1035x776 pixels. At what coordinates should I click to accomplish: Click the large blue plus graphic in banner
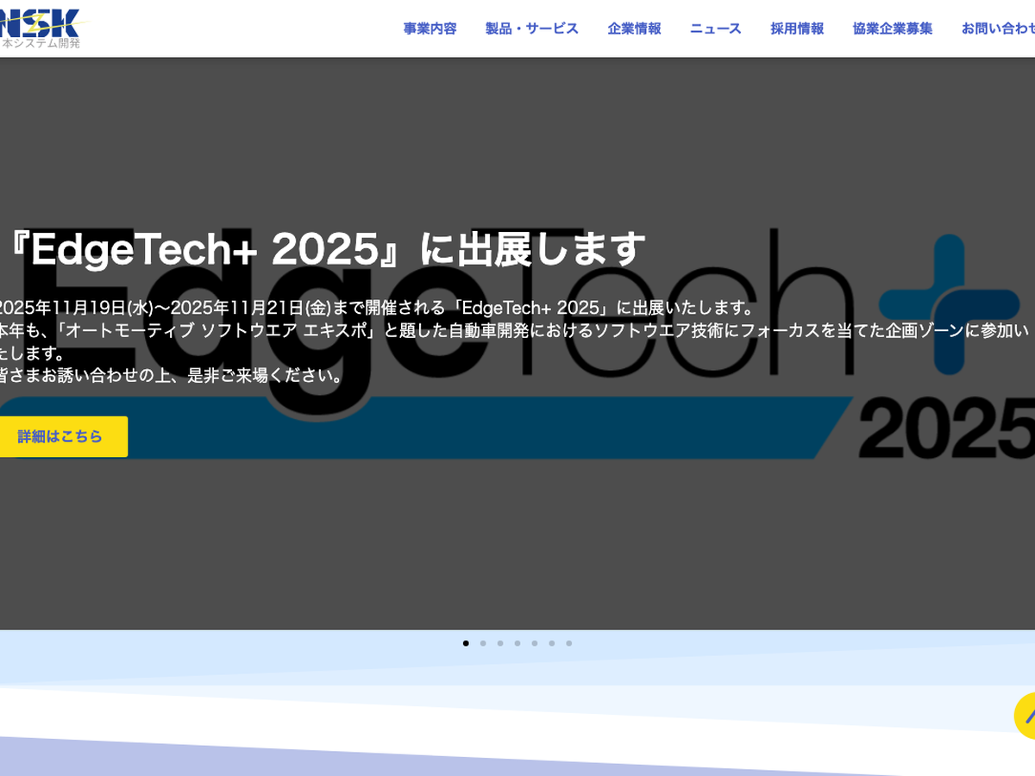tap(949, 304)
